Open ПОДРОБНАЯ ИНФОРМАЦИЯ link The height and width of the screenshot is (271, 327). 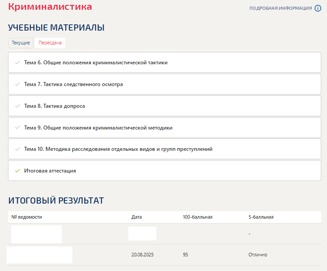pyautogui.click(x=280, y=8)
